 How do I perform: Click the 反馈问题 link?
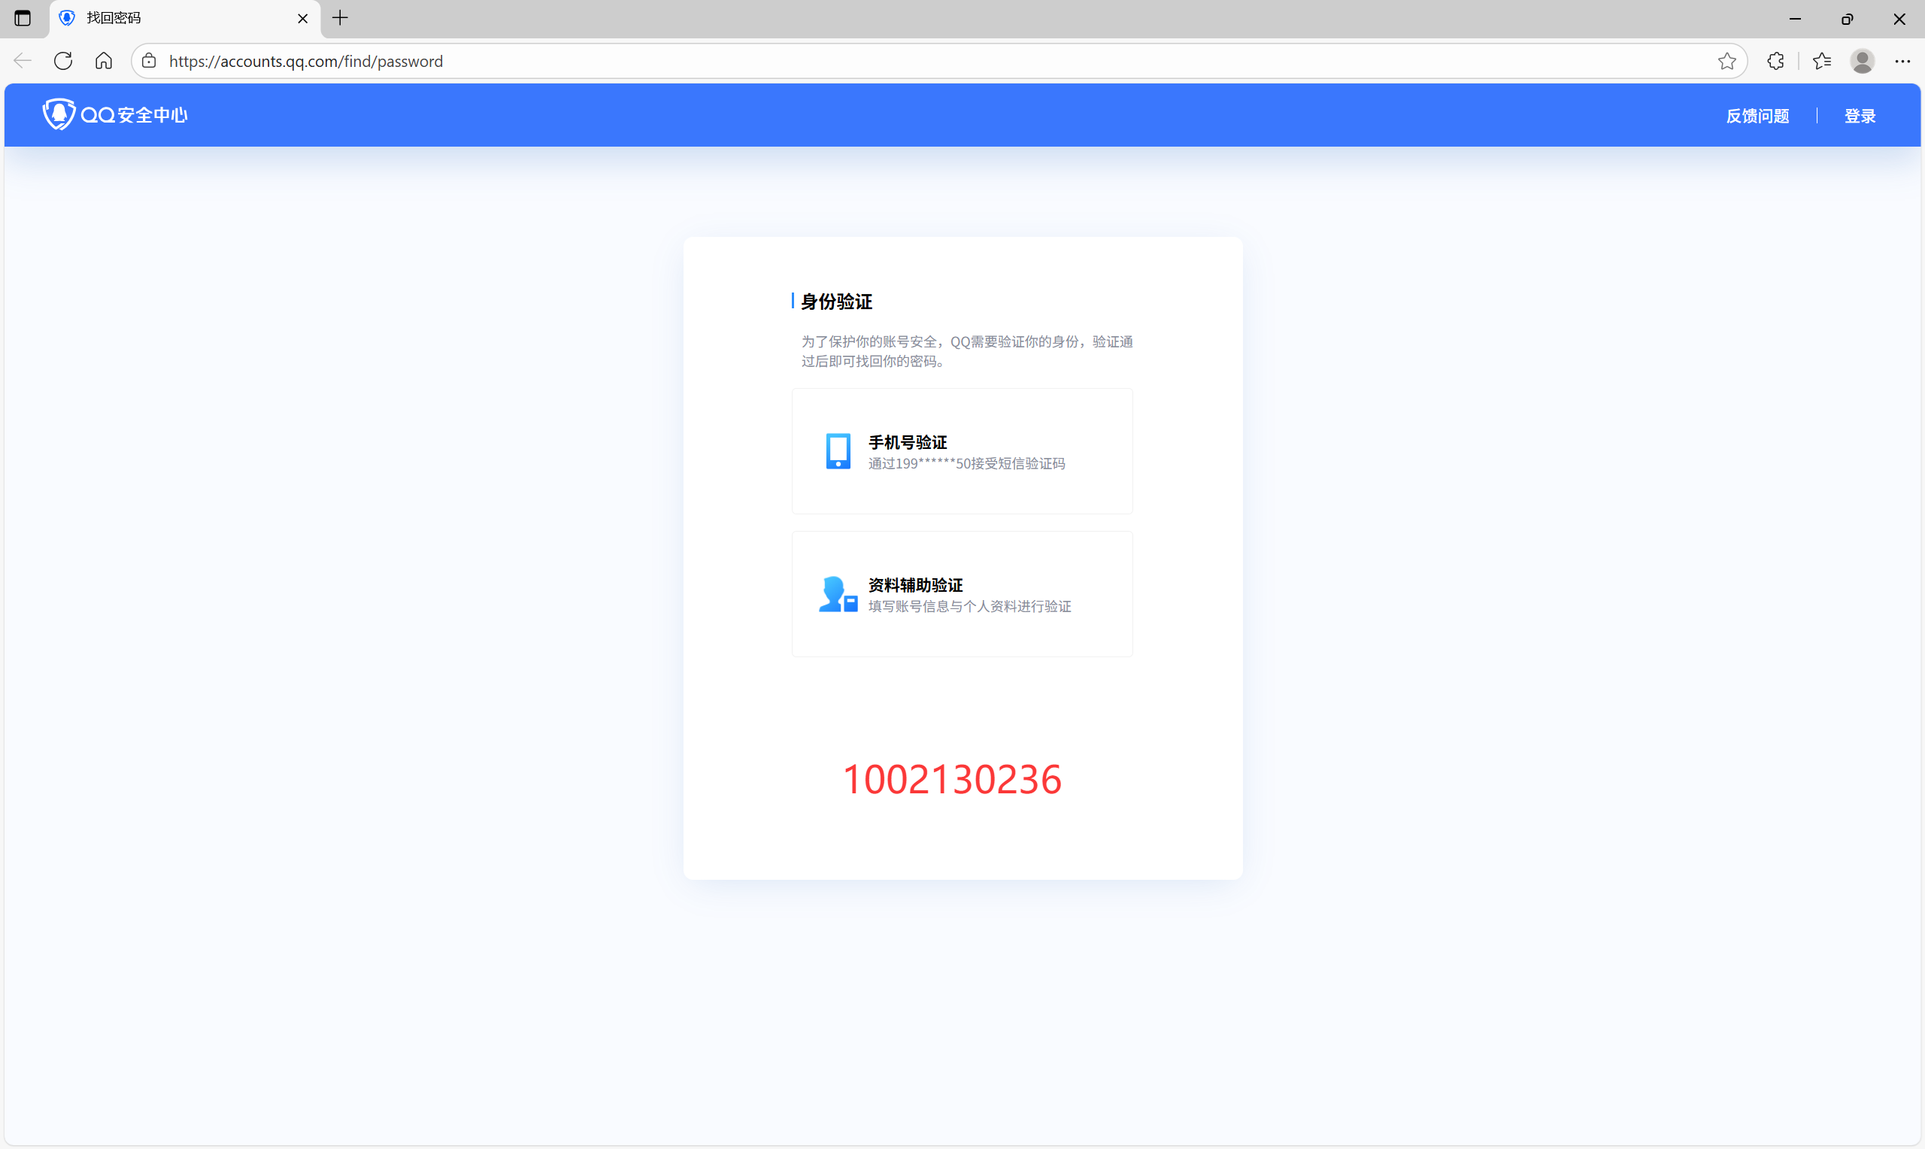(x=1757, y=116)
